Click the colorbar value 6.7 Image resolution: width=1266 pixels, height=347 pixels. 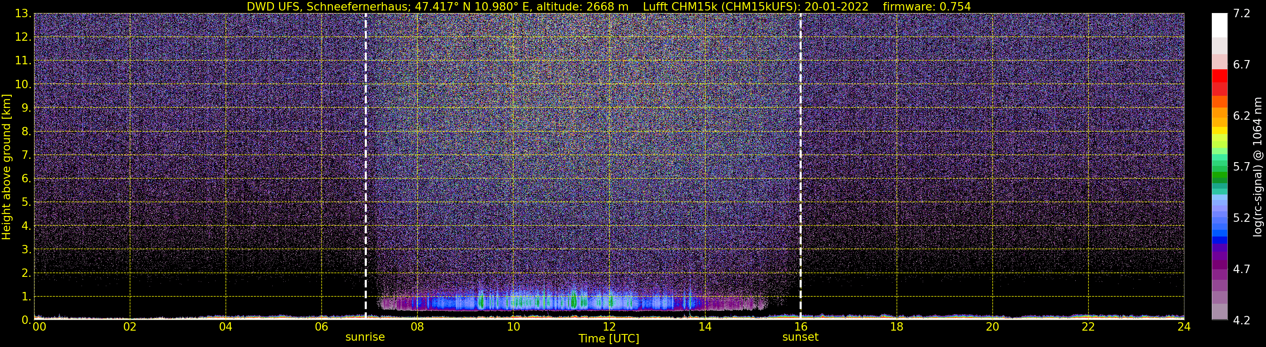pos(1242,64)
